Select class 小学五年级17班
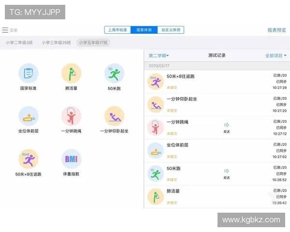This screenshot has height=232, width=290. (x=93, y=43)
